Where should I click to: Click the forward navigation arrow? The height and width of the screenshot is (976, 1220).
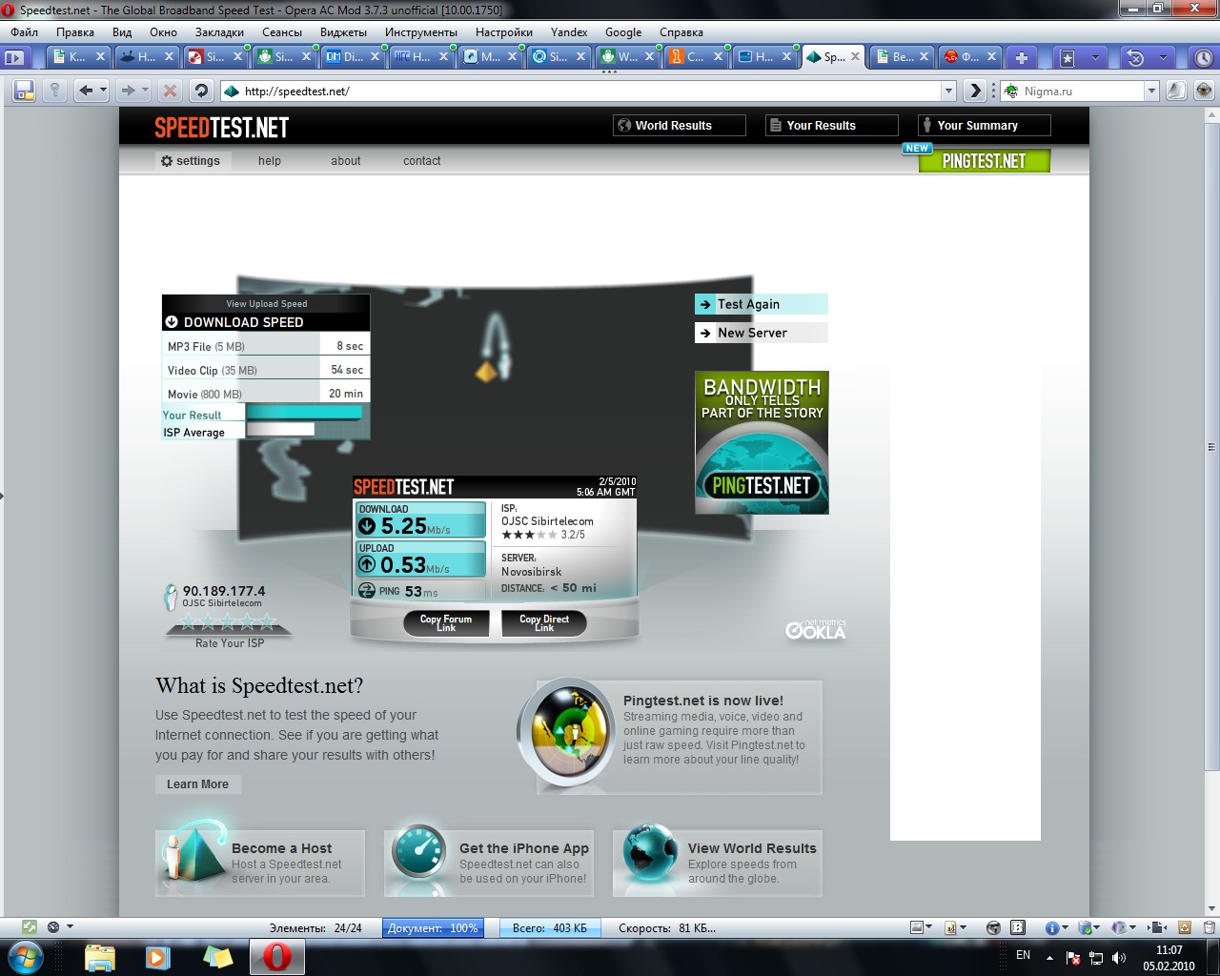point(127,91)
